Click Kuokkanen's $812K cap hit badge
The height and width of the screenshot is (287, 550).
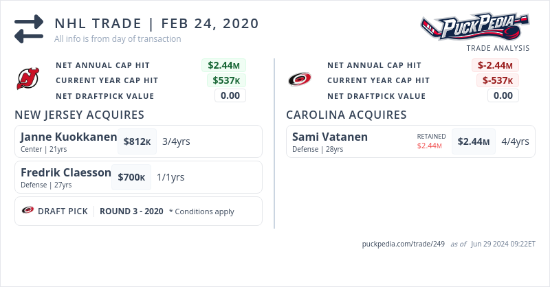coord(137,141)
